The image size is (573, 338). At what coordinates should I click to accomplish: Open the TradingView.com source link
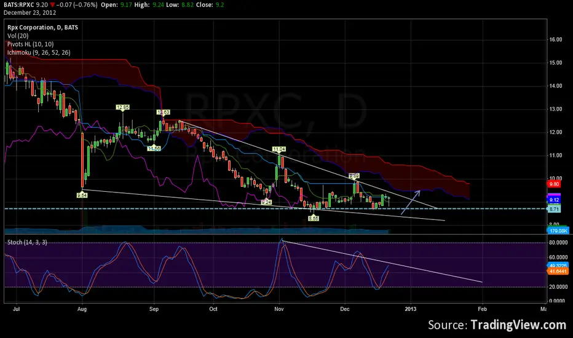point(518,325)
